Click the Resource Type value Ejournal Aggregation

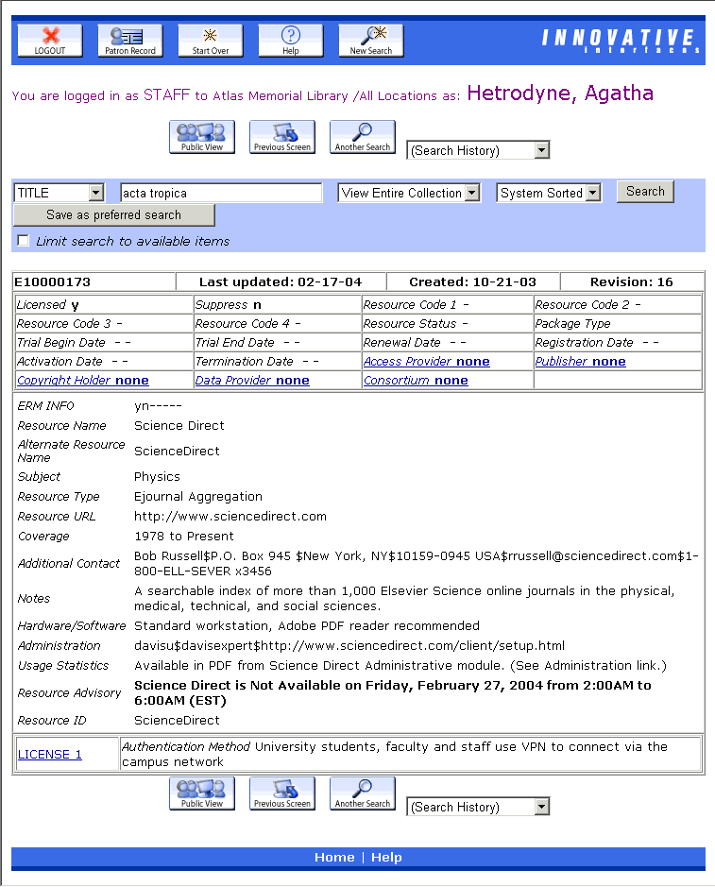coord(198,496)
